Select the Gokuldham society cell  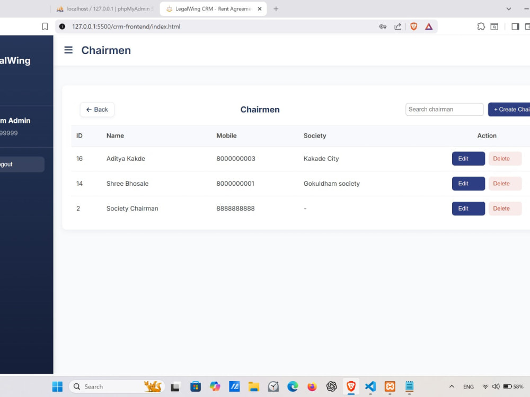tap(332, 184)
